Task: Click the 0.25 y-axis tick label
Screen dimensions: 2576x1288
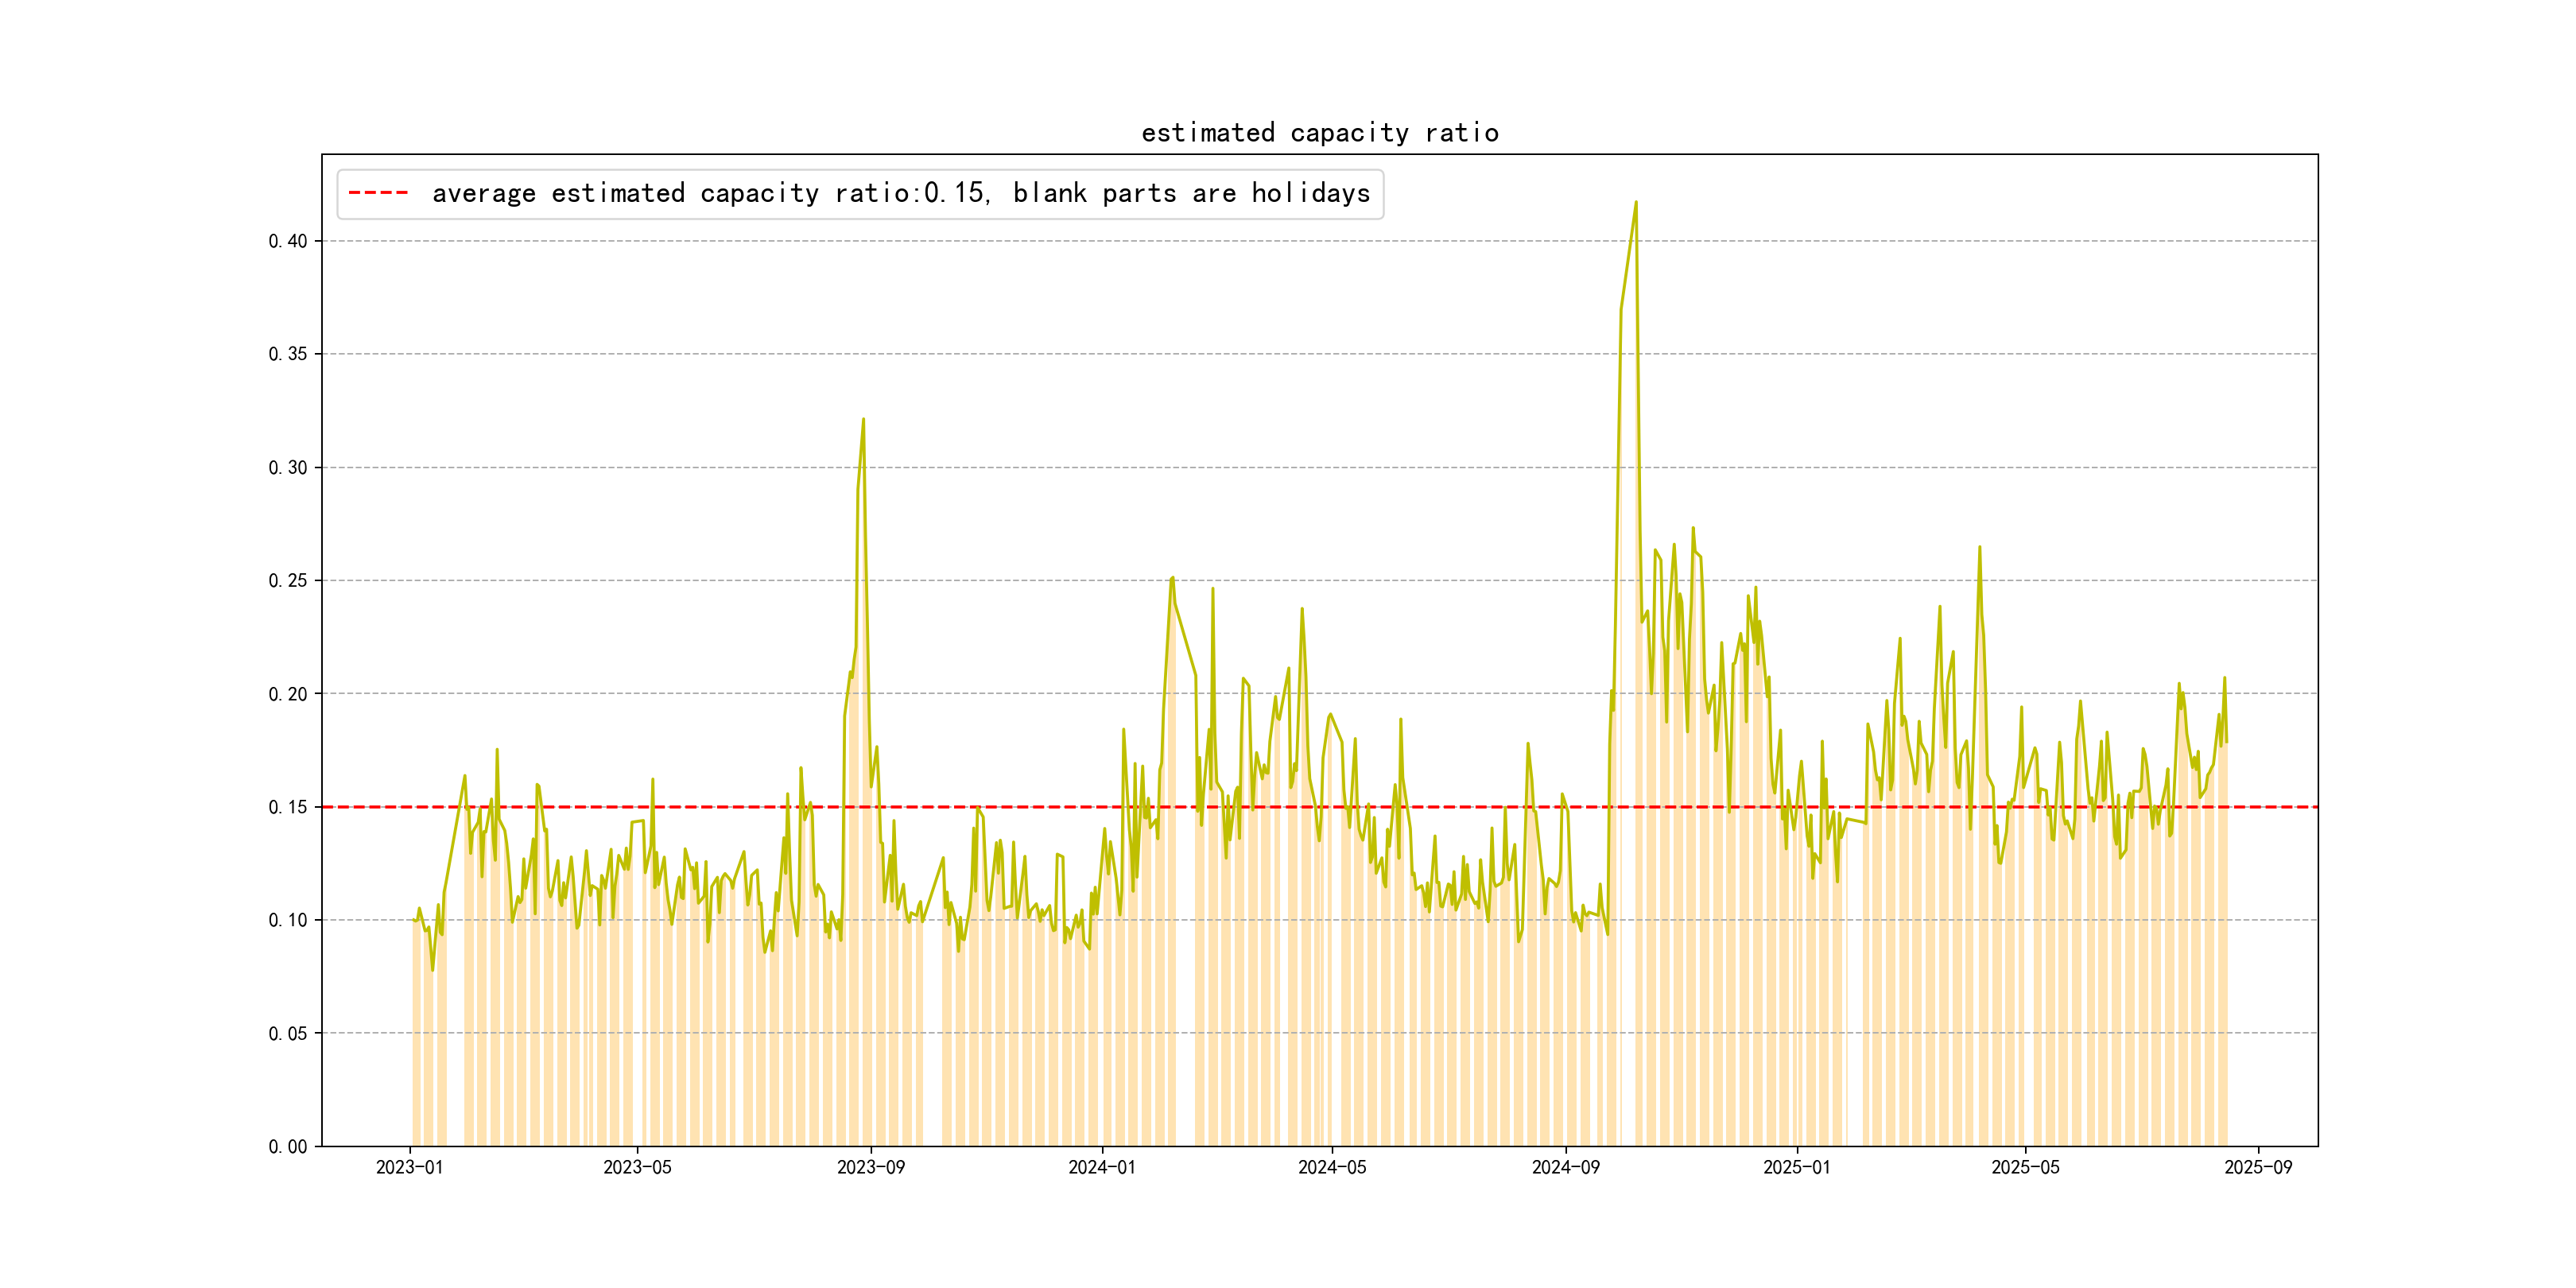Action: pos(288,580)
